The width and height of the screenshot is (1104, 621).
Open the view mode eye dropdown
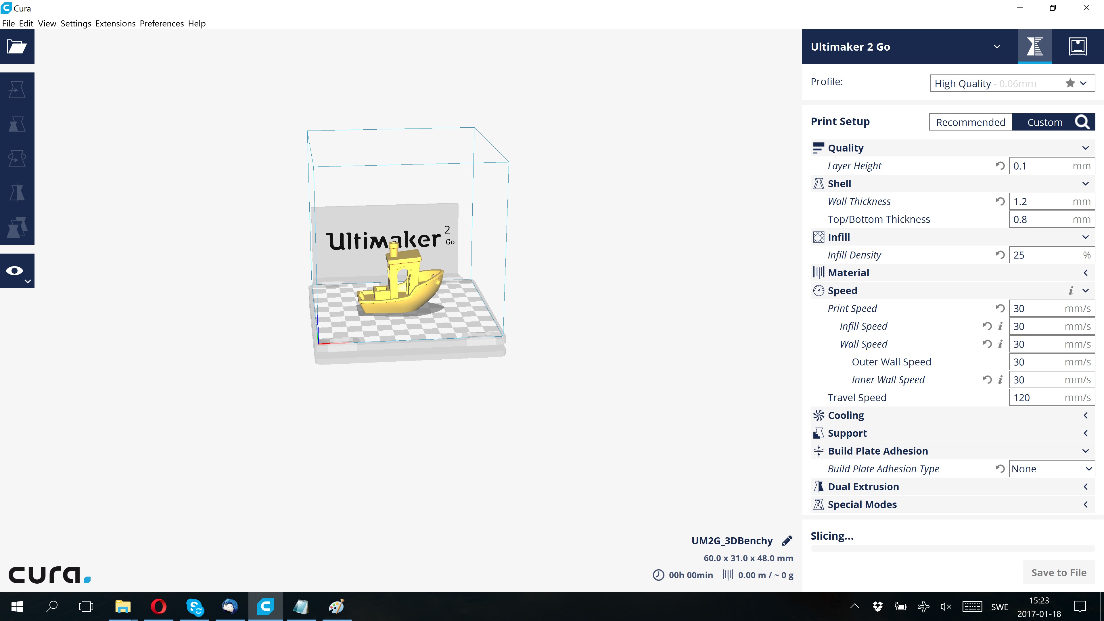[x=17, y=271]
